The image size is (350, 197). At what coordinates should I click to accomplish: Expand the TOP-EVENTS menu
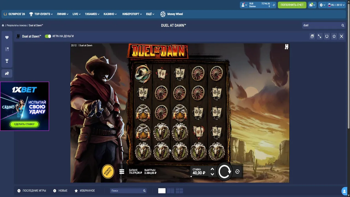[x=41, y=14]
